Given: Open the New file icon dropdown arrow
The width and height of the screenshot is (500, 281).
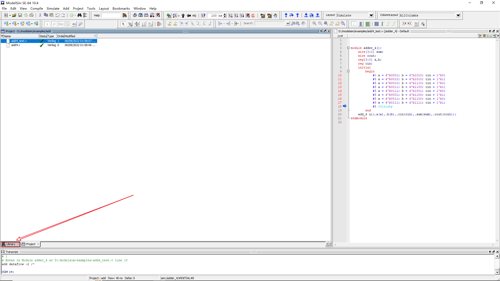Looking at the screenshot, I should (10, 16).
